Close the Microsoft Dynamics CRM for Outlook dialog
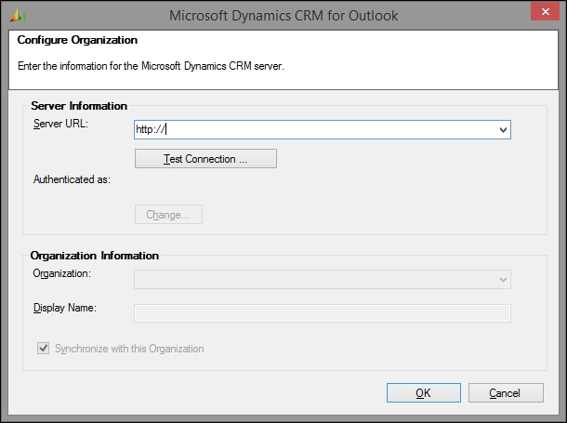The height and width of the screenshot is (423, 567). (545, 11)
